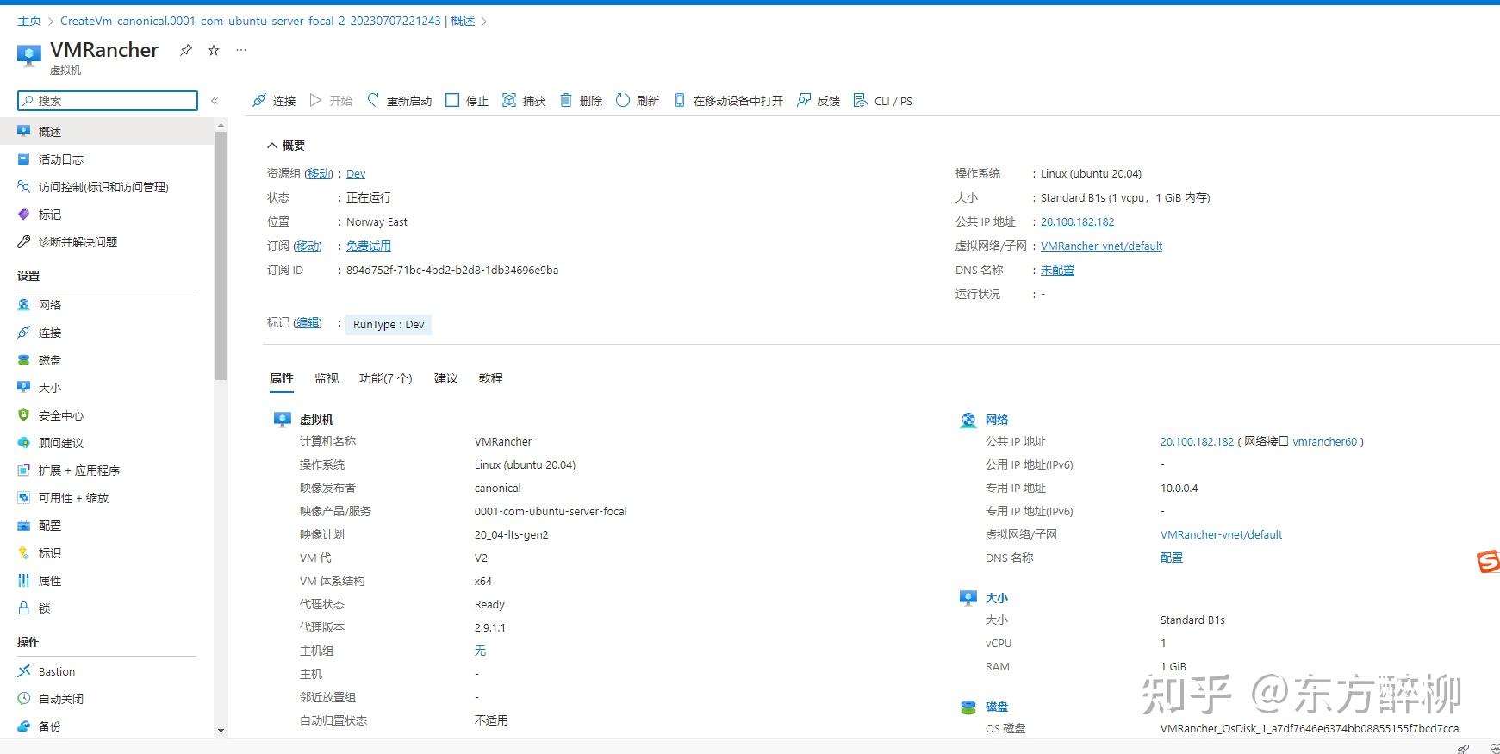Click 重新启动 restart button
The height and width of the screenshot is (754, 1500).
pos(399,101)
